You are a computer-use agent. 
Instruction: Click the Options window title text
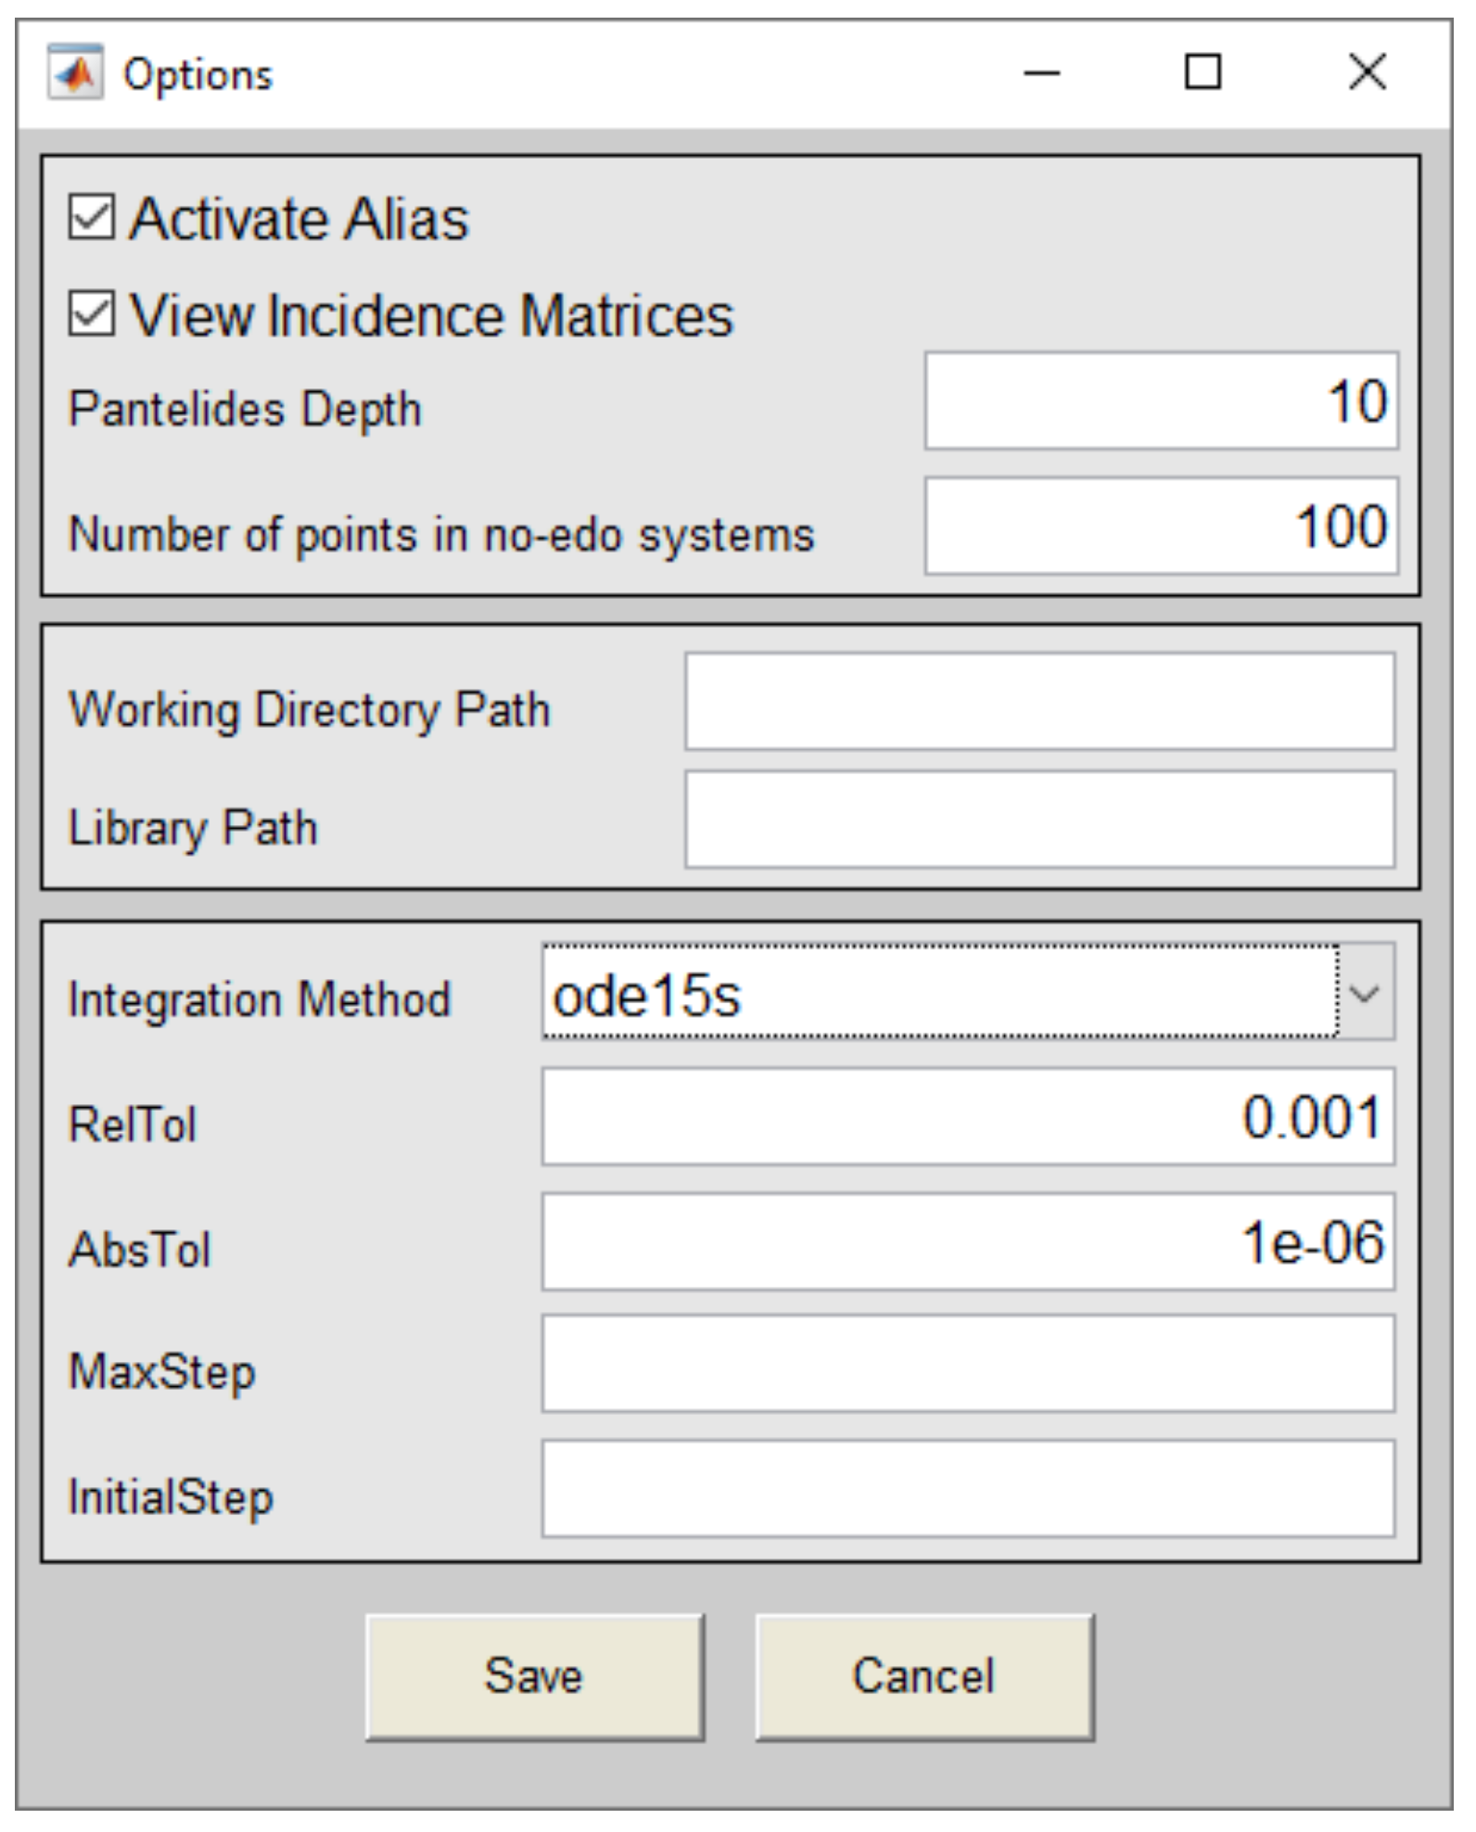point(197,74)
